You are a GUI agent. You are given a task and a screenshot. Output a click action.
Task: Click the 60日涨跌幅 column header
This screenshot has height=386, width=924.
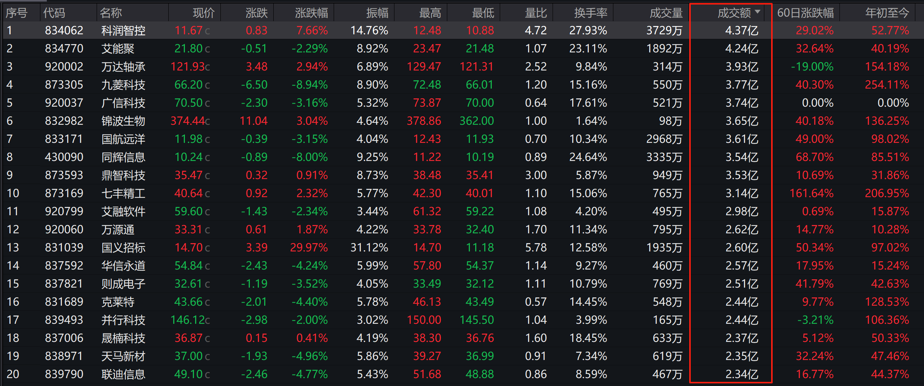[x=805, y=13]
